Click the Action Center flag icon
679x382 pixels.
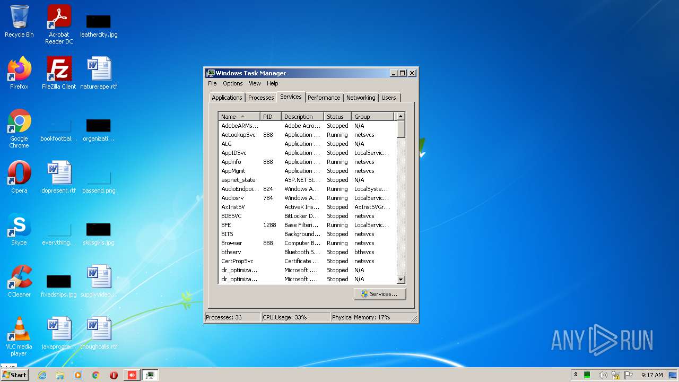coord(629,375)
